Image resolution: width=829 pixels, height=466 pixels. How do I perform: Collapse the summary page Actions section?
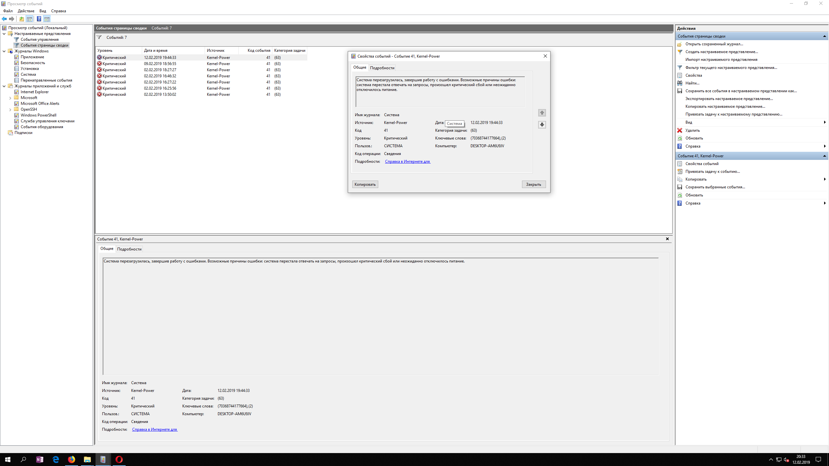pyautogui.click(x=824, y=36)
